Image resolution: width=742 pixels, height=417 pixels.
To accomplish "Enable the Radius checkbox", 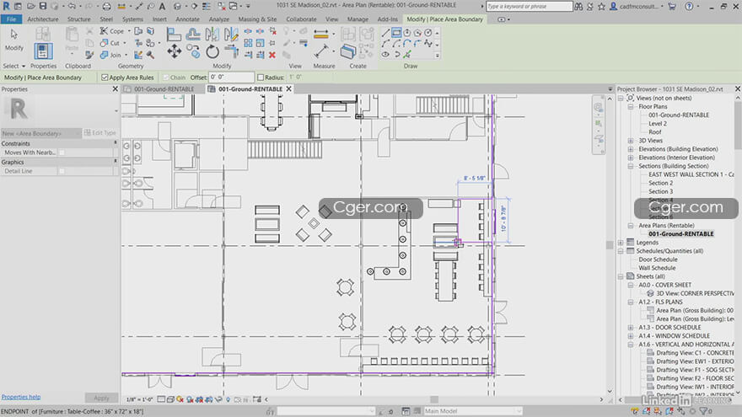I will pos(261,77).
